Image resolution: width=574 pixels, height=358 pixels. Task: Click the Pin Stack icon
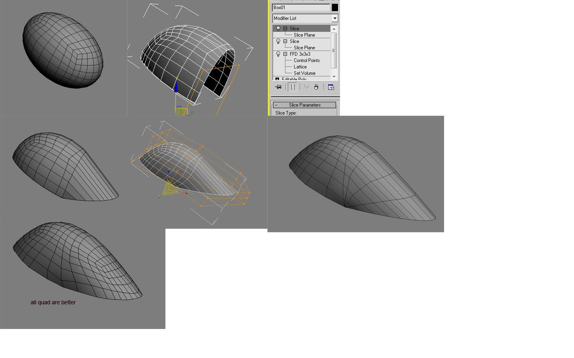[x=278, y=87]
